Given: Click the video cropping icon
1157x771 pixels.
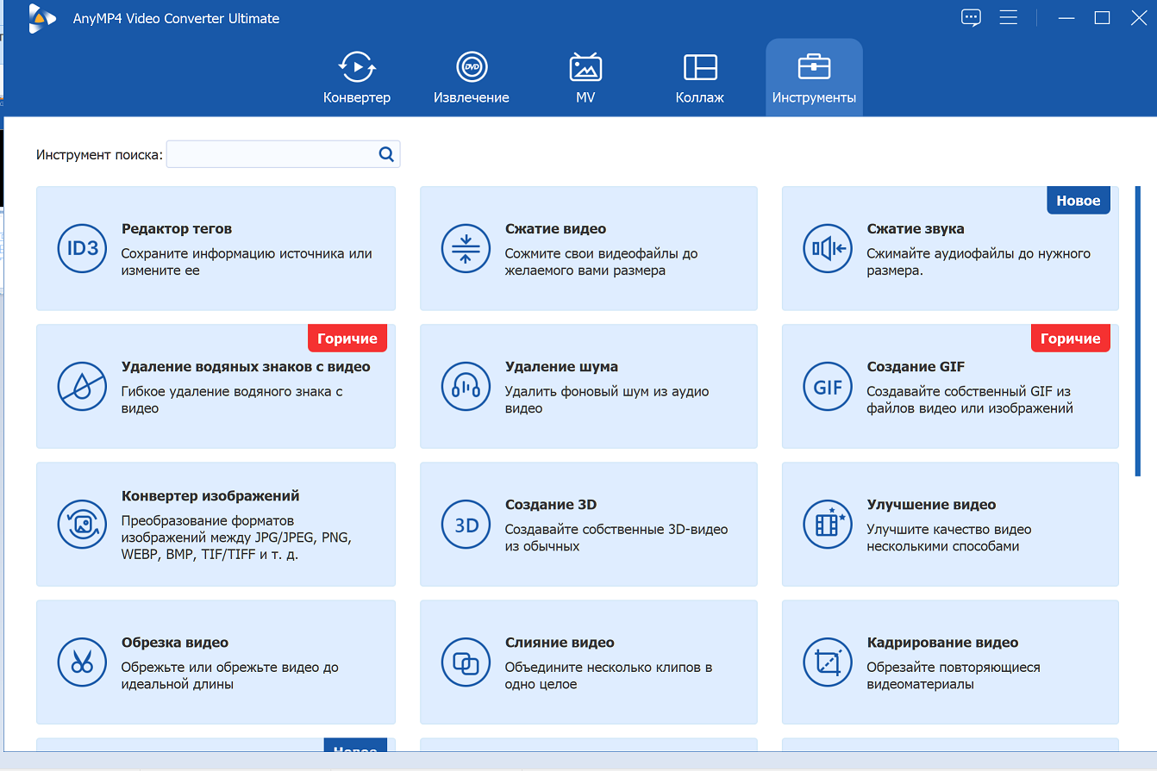Looking at the screenshot, I should point(828,662).
